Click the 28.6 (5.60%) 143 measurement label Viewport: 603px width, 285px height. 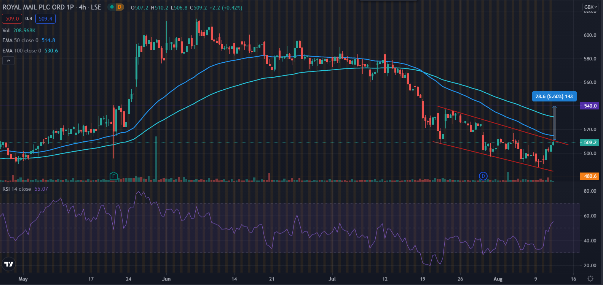pyautogui.click(x=554, y=97)
